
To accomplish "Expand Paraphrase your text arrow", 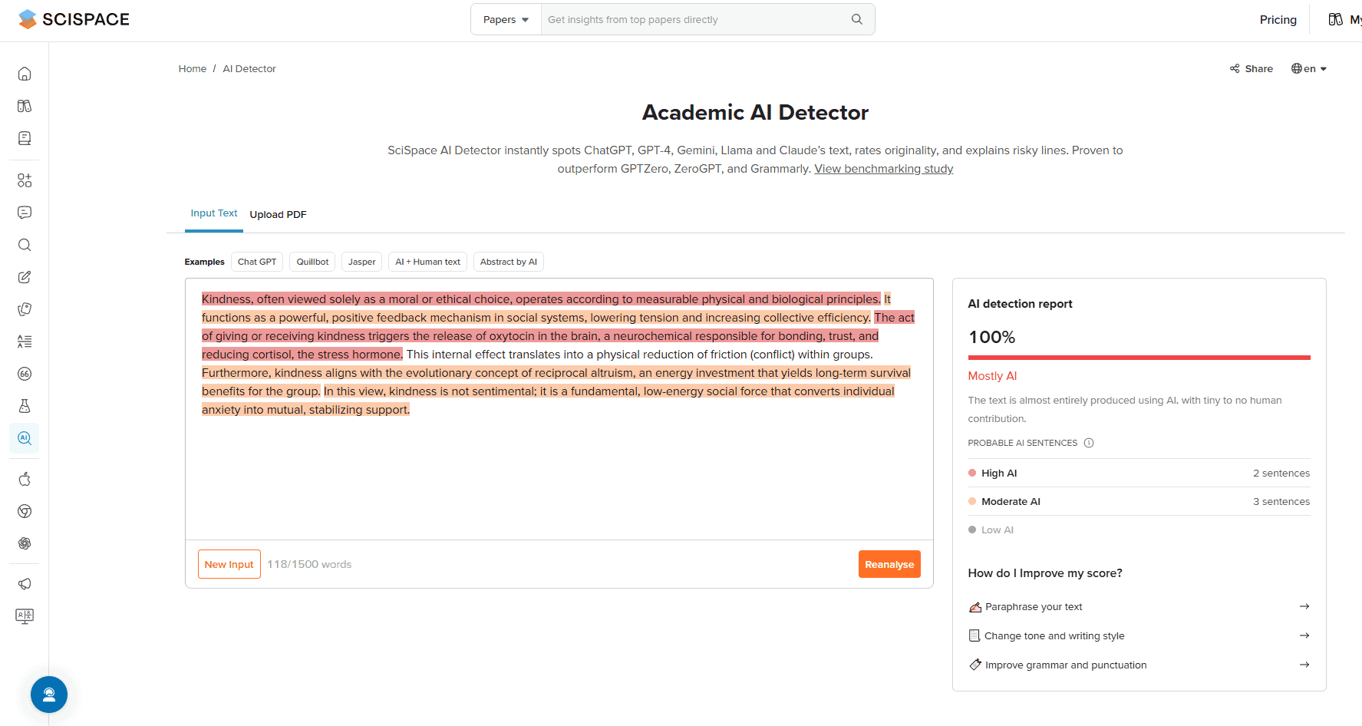I will pos(1304,606).
